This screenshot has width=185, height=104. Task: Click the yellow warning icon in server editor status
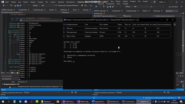pos(17,73)
